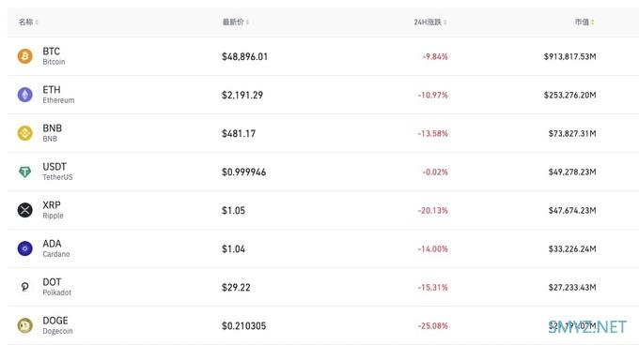Open the XRP black coin icon
This screenshot has width=639, height=345.
24,210
